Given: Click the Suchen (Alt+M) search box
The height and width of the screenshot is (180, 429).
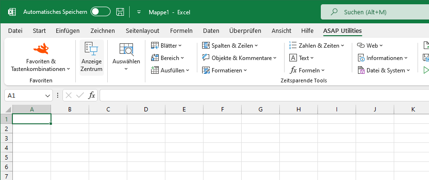Looking at the screenshot, I should click(x=375, y=12).
